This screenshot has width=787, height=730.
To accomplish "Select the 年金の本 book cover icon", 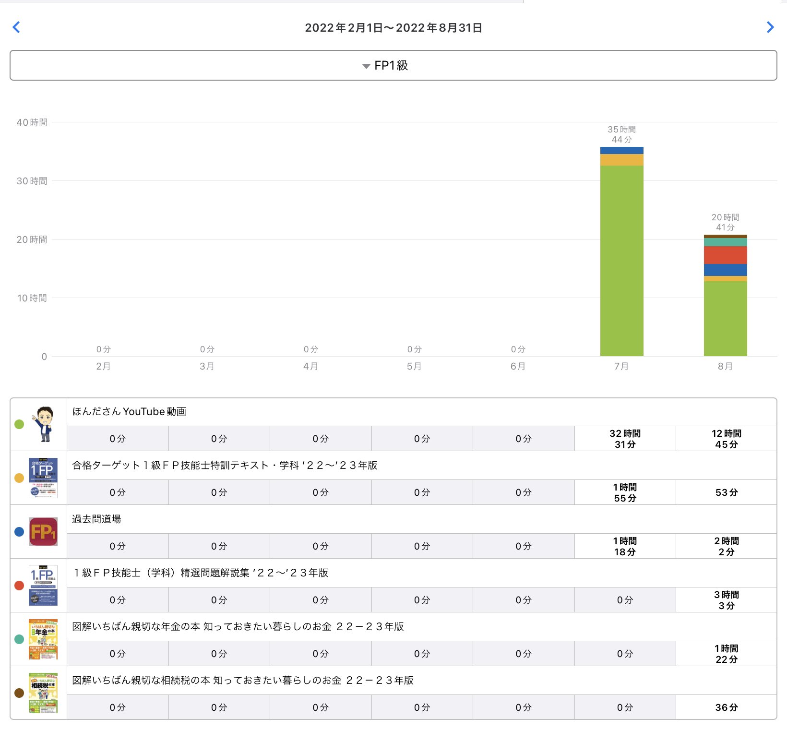I will [43, 639].
